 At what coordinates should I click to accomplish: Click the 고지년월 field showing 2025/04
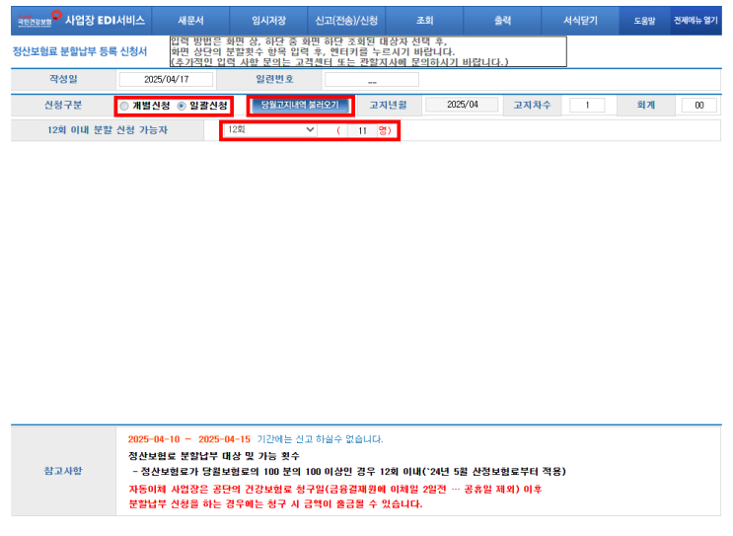(462, 105)
